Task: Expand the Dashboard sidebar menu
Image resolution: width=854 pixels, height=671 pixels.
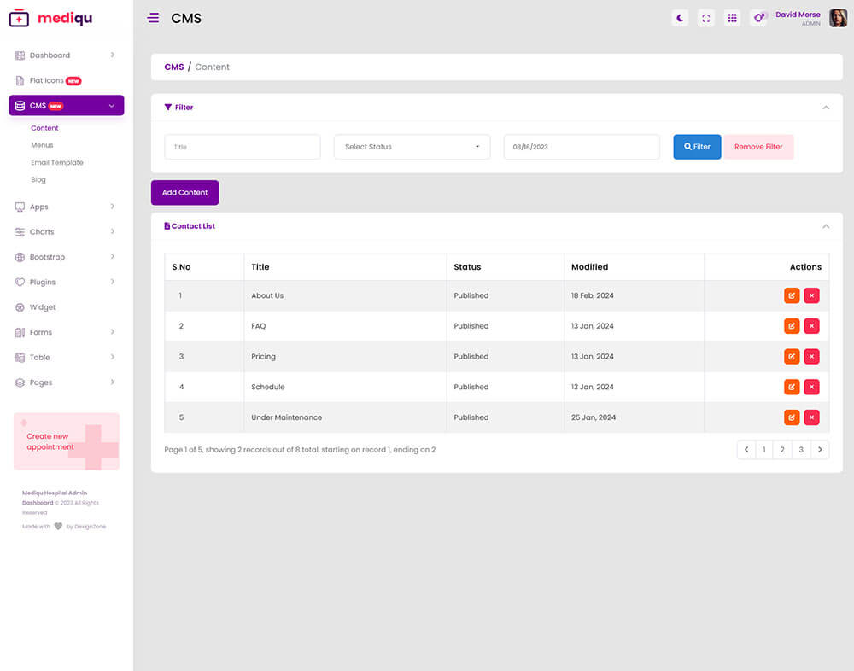Action: (66, 55)
